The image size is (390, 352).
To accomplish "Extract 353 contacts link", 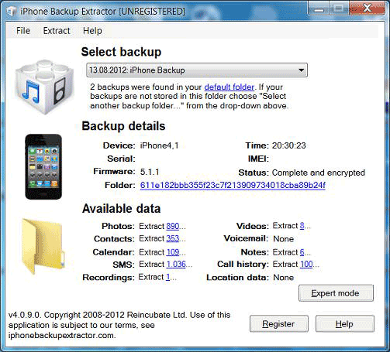I will [173, 238].
